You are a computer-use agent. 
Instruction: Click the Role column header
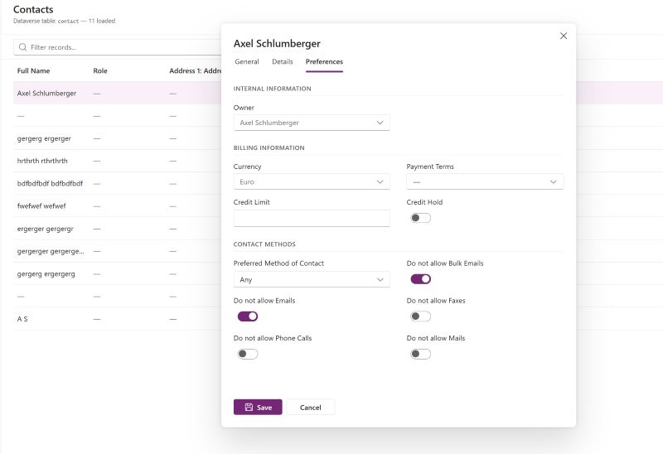(100, 71)
